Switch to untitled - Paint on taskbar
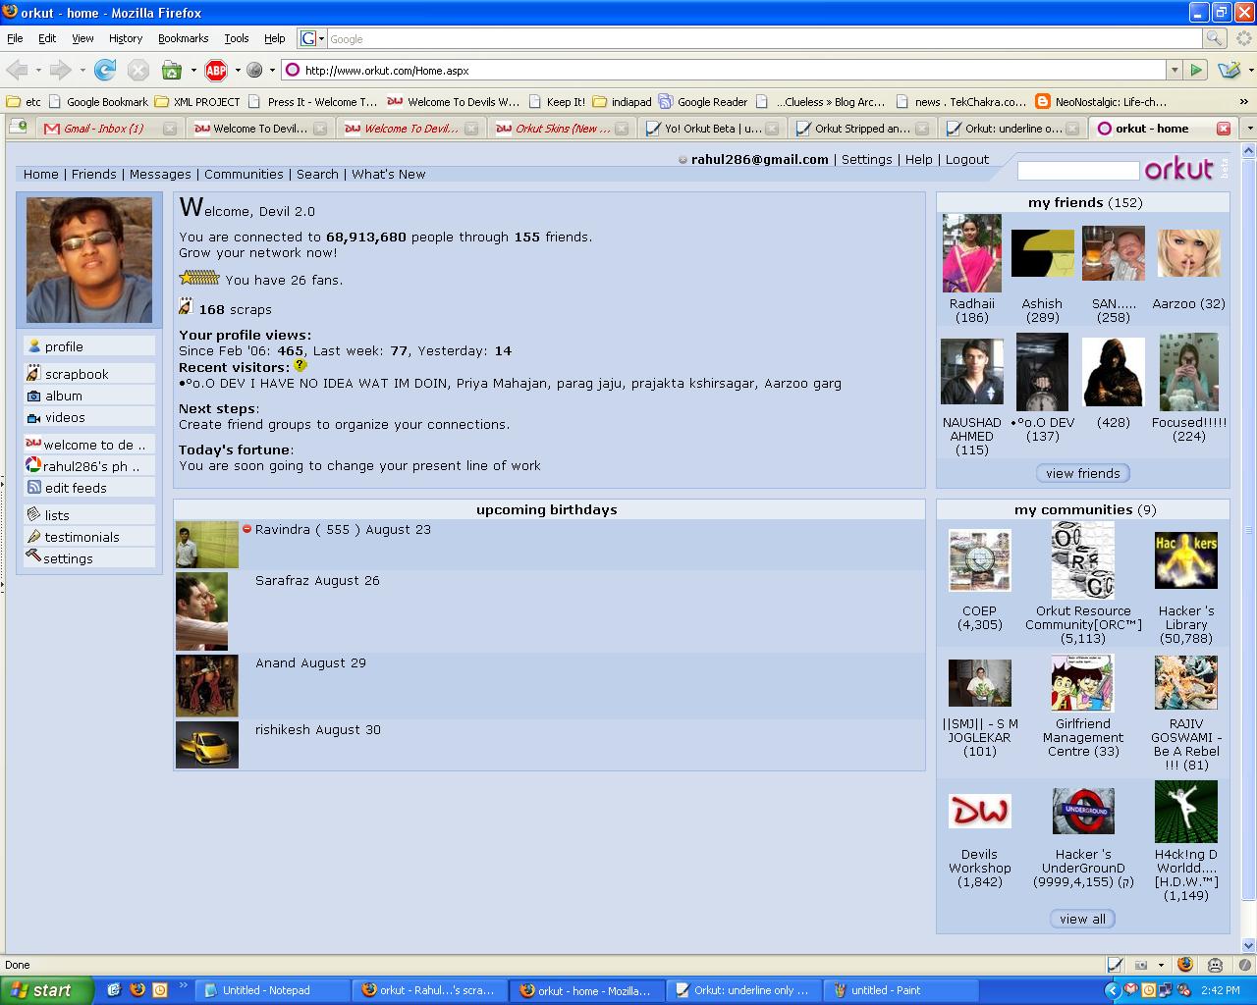 [901, 990]
